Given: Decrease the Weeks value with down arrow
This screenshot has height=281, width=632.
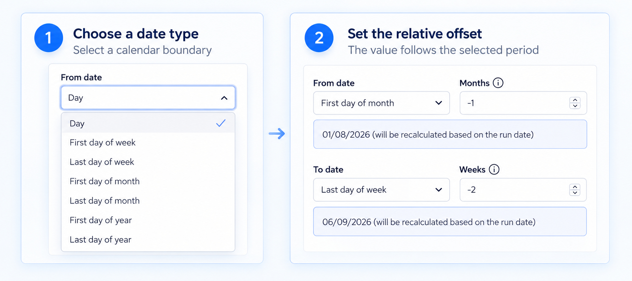Looking at the screenshot, I should 575,193.
